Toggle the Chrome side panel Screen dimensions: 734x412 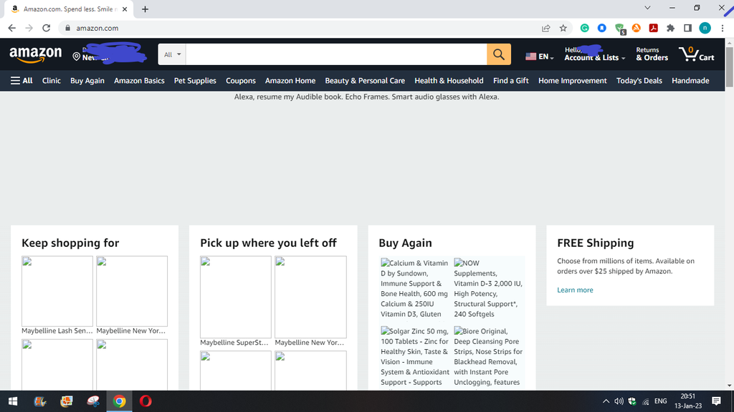[687, 28]
